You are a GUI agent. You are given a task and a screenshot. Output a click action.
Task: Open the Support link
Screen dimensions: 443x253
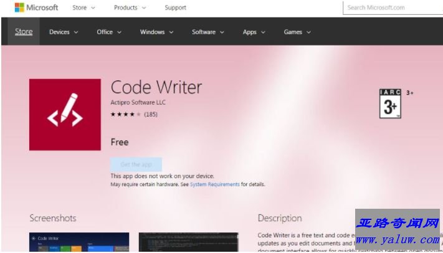click(176, 7)
